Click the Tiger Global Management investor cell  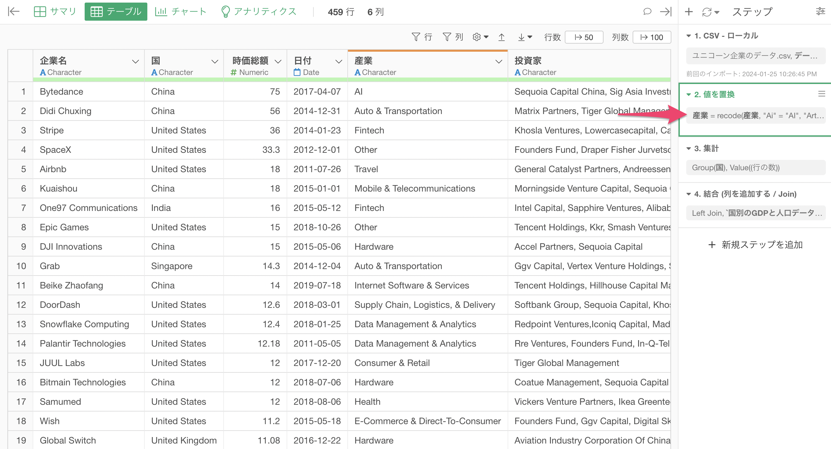[x=589, y=363]
